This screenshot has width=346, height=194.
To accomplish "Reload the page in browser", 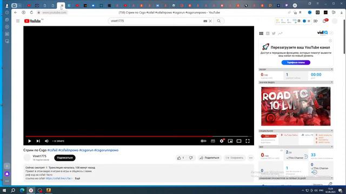I will pos(31,12).
